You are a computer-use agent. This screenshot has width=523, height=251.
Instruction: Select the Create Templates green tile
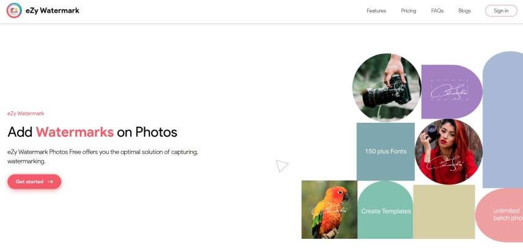pos(385,209)
